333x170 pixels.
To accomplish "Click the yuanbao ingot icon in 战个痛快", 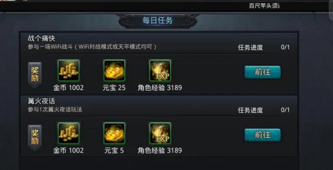I will click(x=114, y=71).
